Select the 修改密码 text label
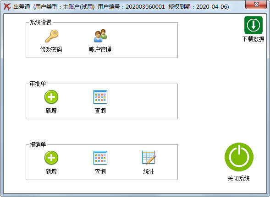Image resolution: width=270 pixels, height=197 pixels. pyautogui.click(x=51, y=49)
